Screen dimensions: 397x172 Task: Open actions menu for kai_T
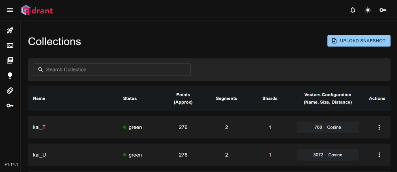point(379,127)
